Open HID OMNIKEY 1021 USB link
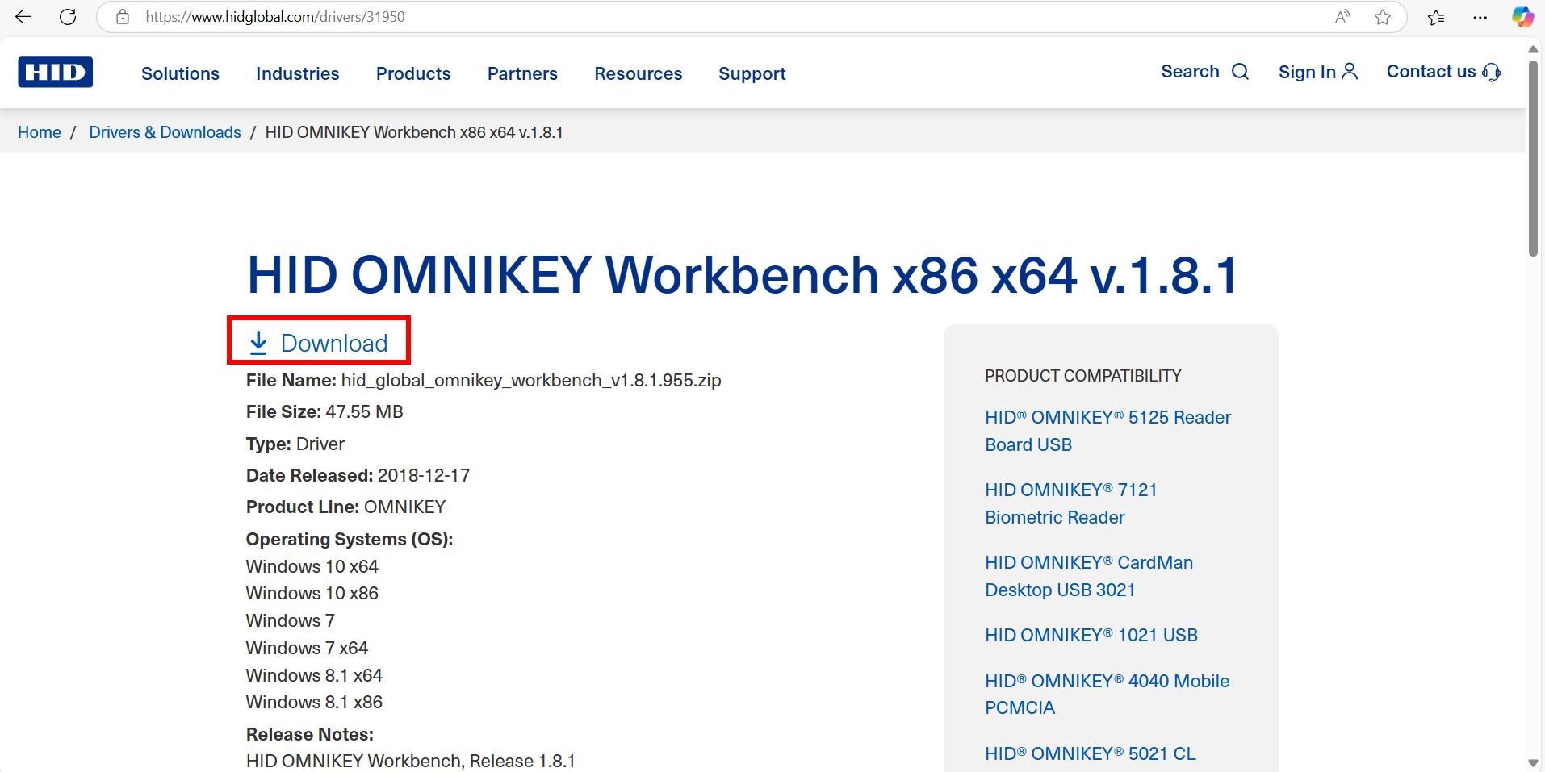Screen dimensions: 1545x772 point(1091,635)
